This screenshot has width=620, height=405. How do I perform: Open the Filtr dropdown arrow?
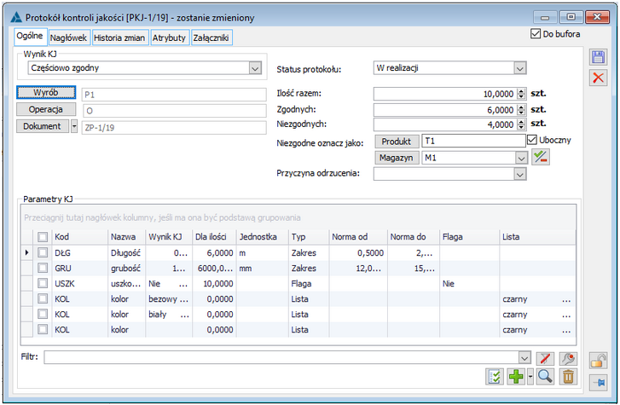(x=524, y=357)
